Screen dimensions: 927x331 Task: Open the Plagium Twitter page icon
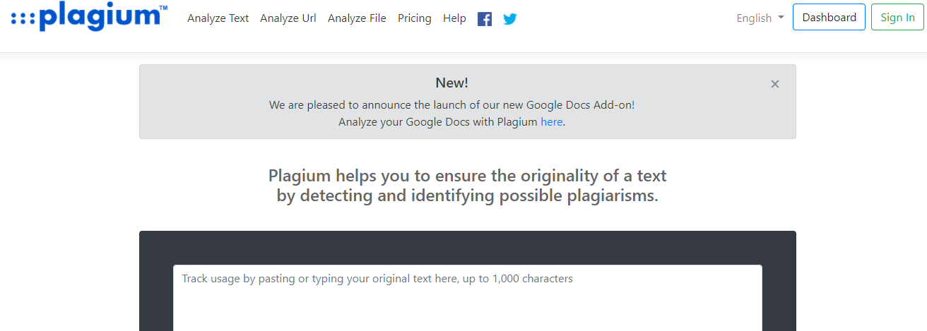510,19
